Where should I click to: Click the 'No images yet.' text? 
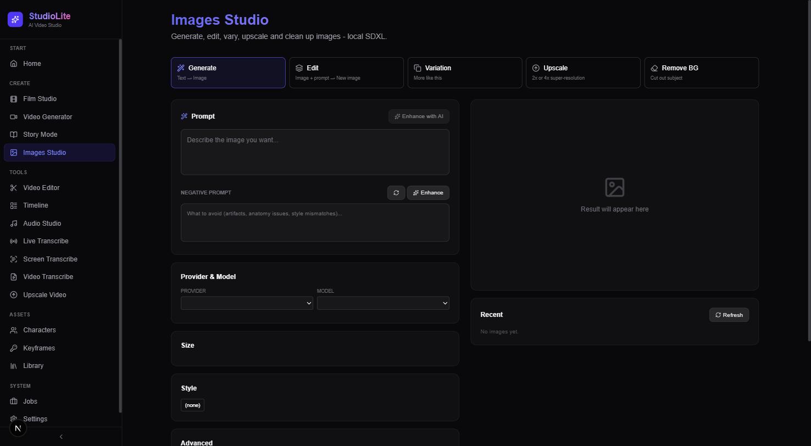click(x=499, y=332)
